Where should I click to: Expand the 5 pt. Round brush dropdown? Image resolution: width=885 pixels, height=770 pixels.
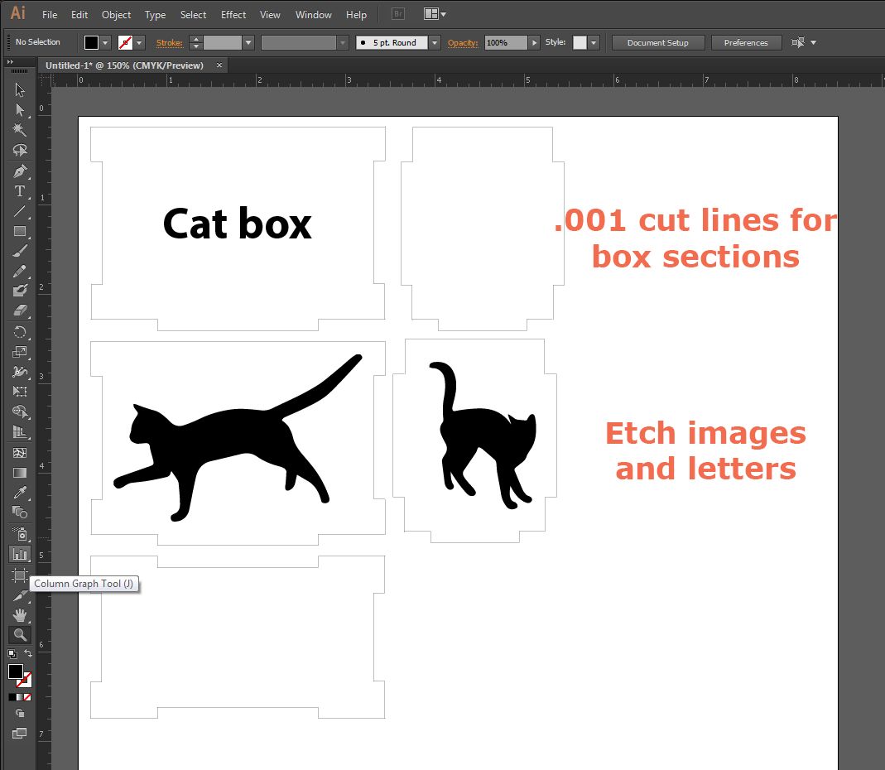pos(434,42)
